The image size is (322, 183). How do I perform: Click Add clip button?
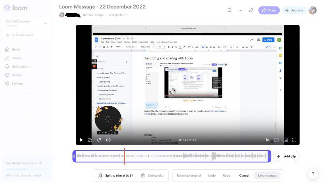pyautogui.click(x=286, y=156)
